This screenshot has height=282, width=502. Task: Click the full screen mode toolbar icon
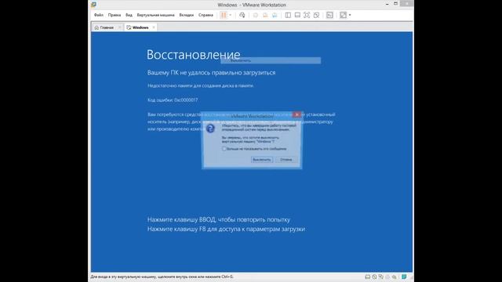pyautogui.click(x=307, y=15)
